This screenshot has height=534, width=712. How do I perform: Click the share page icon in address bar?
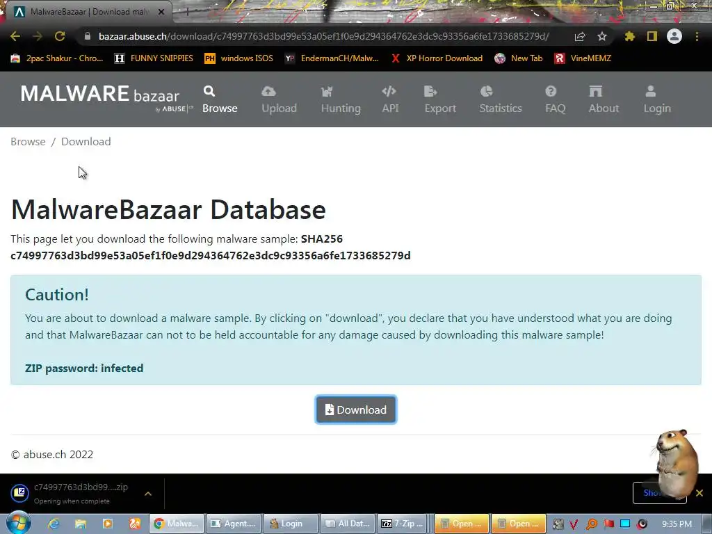579,36
